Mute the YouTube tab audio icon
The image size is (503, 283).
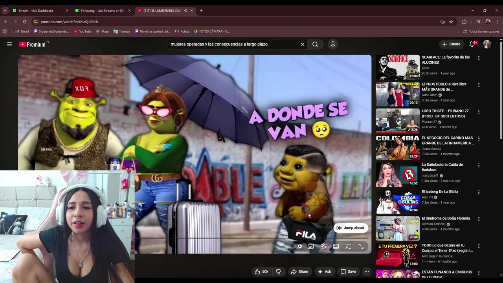click(x=185, y=11)
